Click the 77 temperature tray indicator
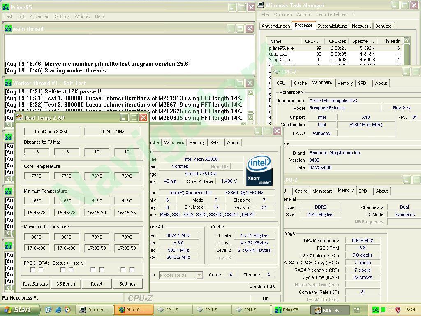Viewport: 421px width, 316px height. [x=391, y=310]
